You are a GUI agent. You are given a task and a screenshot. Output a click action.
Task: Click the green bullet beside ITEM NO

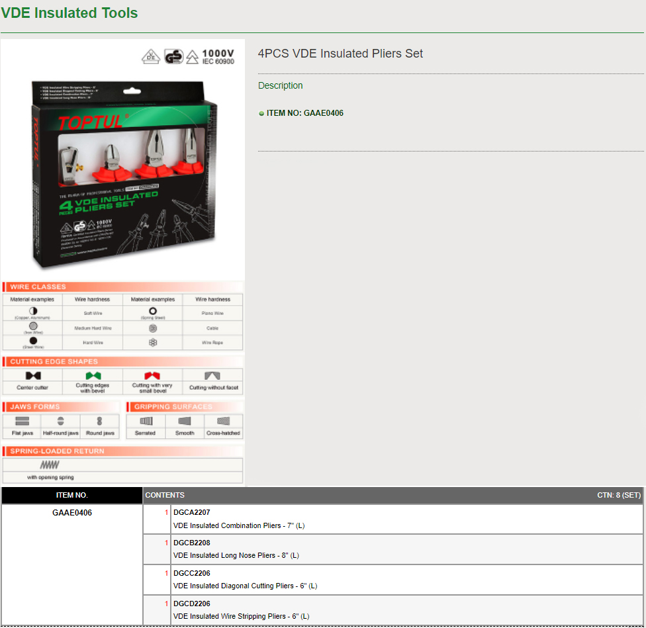coord(261,114)
